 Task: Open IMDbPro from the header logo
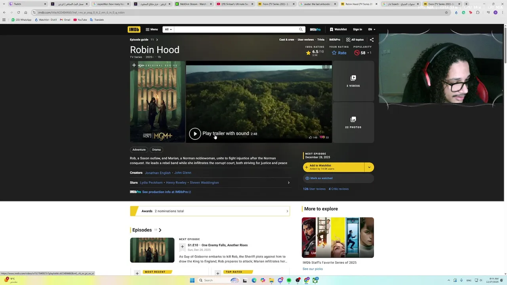click(x=315, y=29)
